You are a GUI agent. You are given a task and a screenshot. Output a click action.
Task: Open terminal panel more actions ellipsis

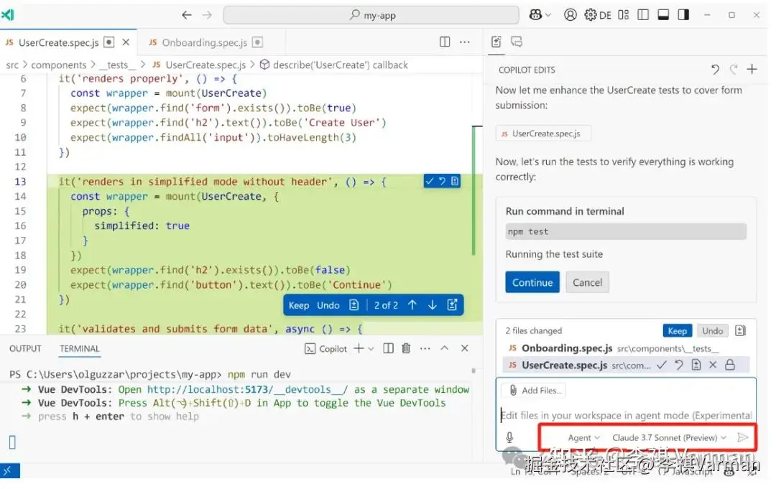tap(425, 348)
